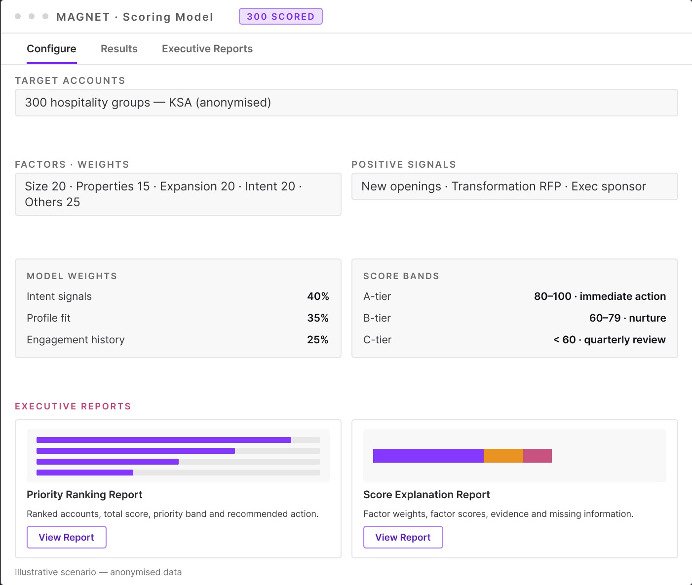
Task: View Report for Score Explanation Report
Action: pyautogui.click(x=403, y=537)
